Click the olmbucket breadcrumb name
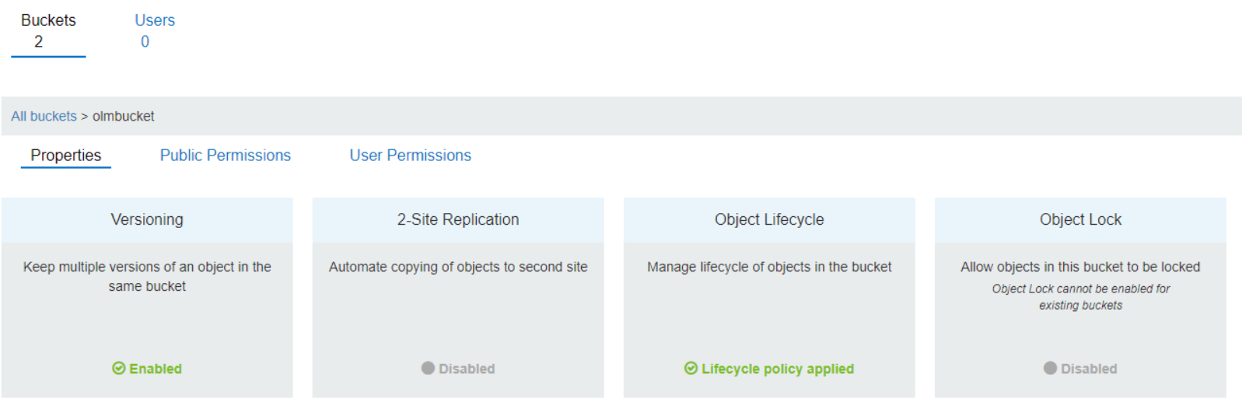The image size is (1242, 420). coord(124,116)
